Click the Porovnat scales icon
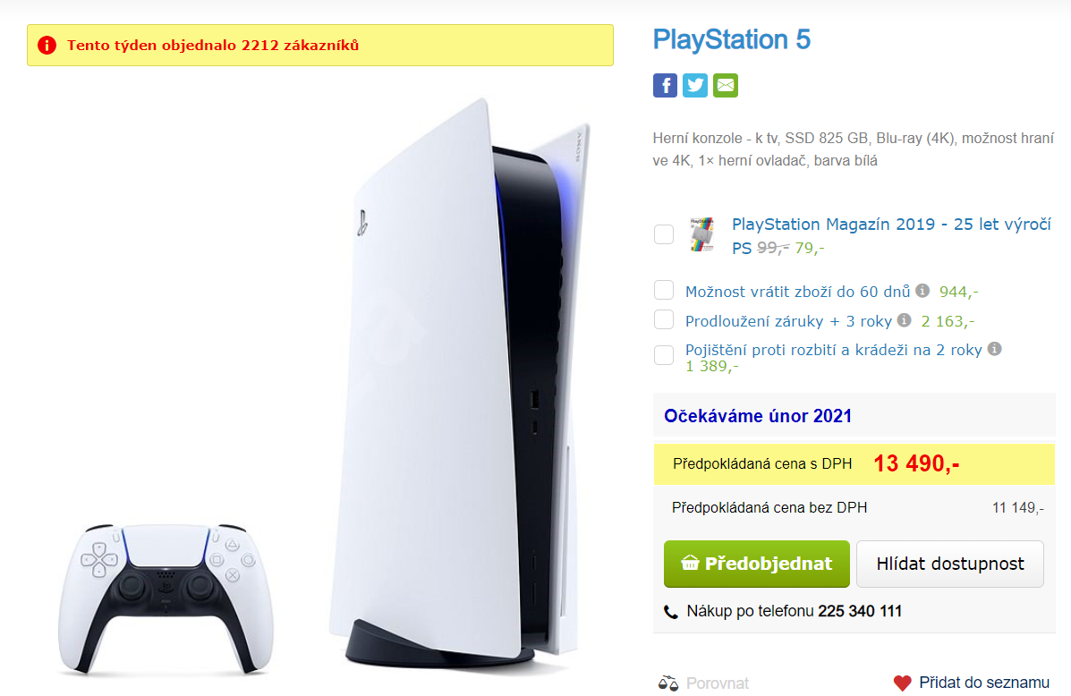Screen dimensions: 1071x696 (x=668, y=683)
